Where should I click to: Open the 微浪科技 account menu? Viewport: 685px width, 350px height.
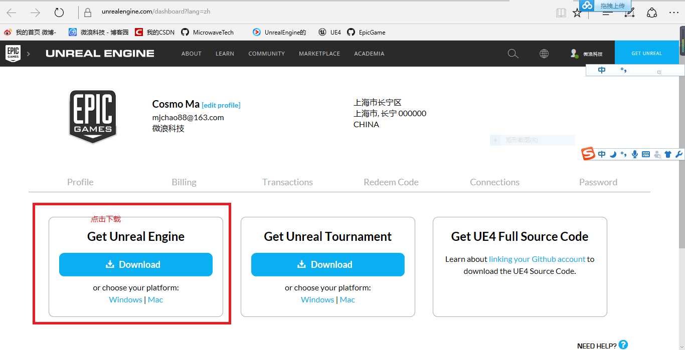(x=586, y=54)
